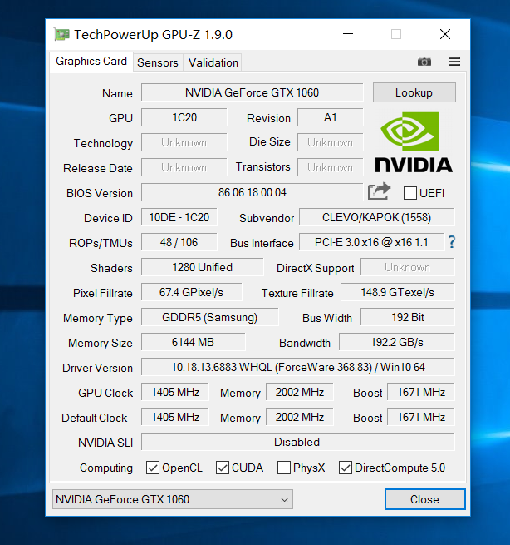The height and width of the screenshot is (545, 510).
Task: Click Bus Interface field PCI-E 3.0 x16
Action: (x=371, y=242)
